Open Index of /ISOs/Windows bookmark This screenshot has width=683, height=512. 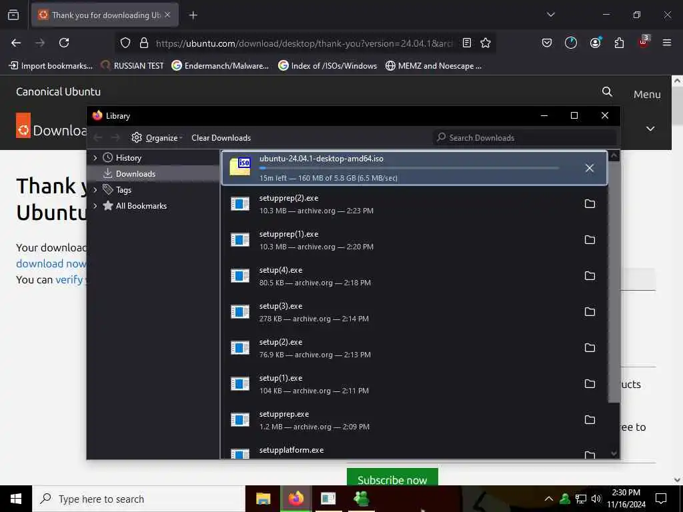(327, 66)
